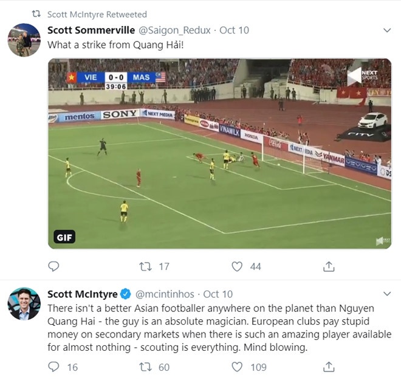
Task: Share Scott McIntyre's tweet
Action: point(328,367)
